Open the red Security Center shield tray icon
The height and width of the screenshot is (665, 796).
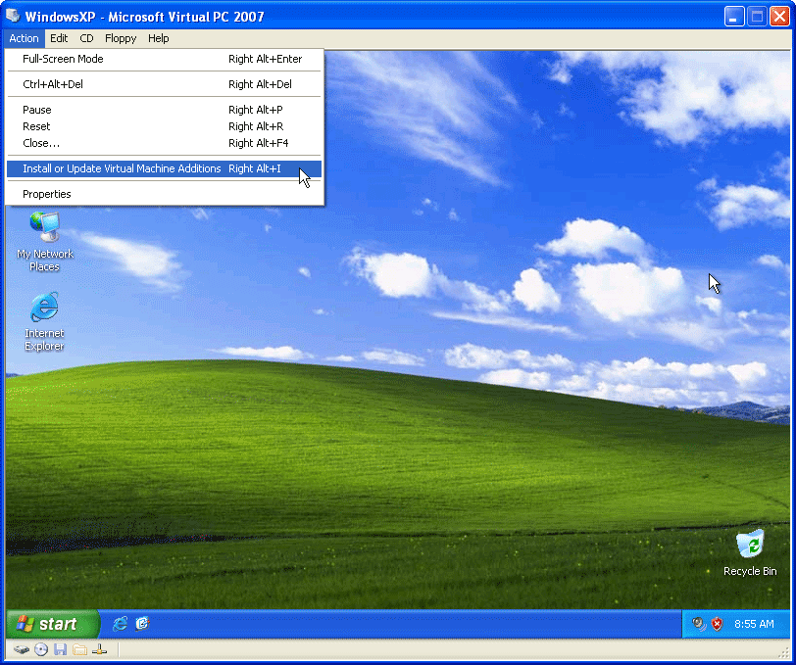tap(717, 624)
